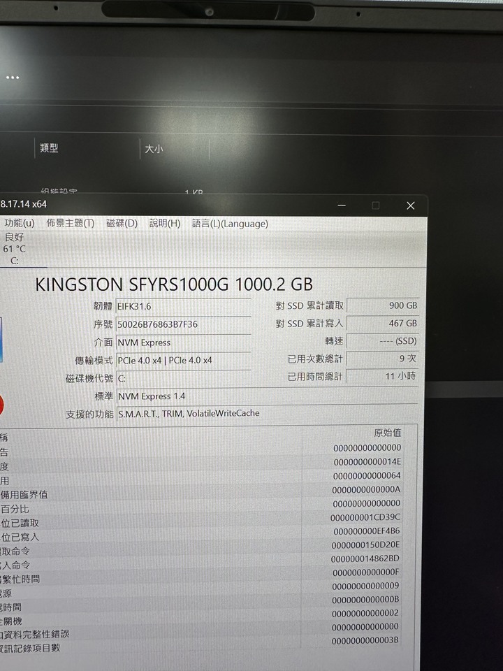Open the 佈景主題(T) menu
Image resolution: width=503 pixels, height=671 pixels.
71,224
